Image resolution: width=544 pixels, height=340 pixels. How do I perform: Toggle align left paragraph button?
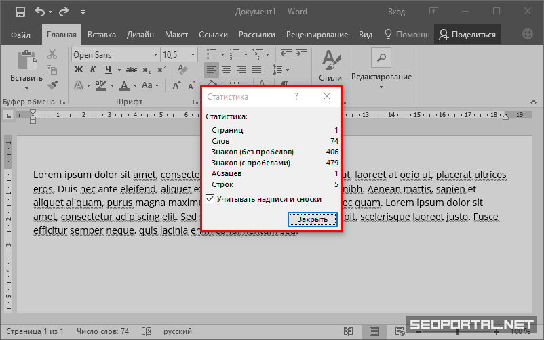click(x=212, y=70)
